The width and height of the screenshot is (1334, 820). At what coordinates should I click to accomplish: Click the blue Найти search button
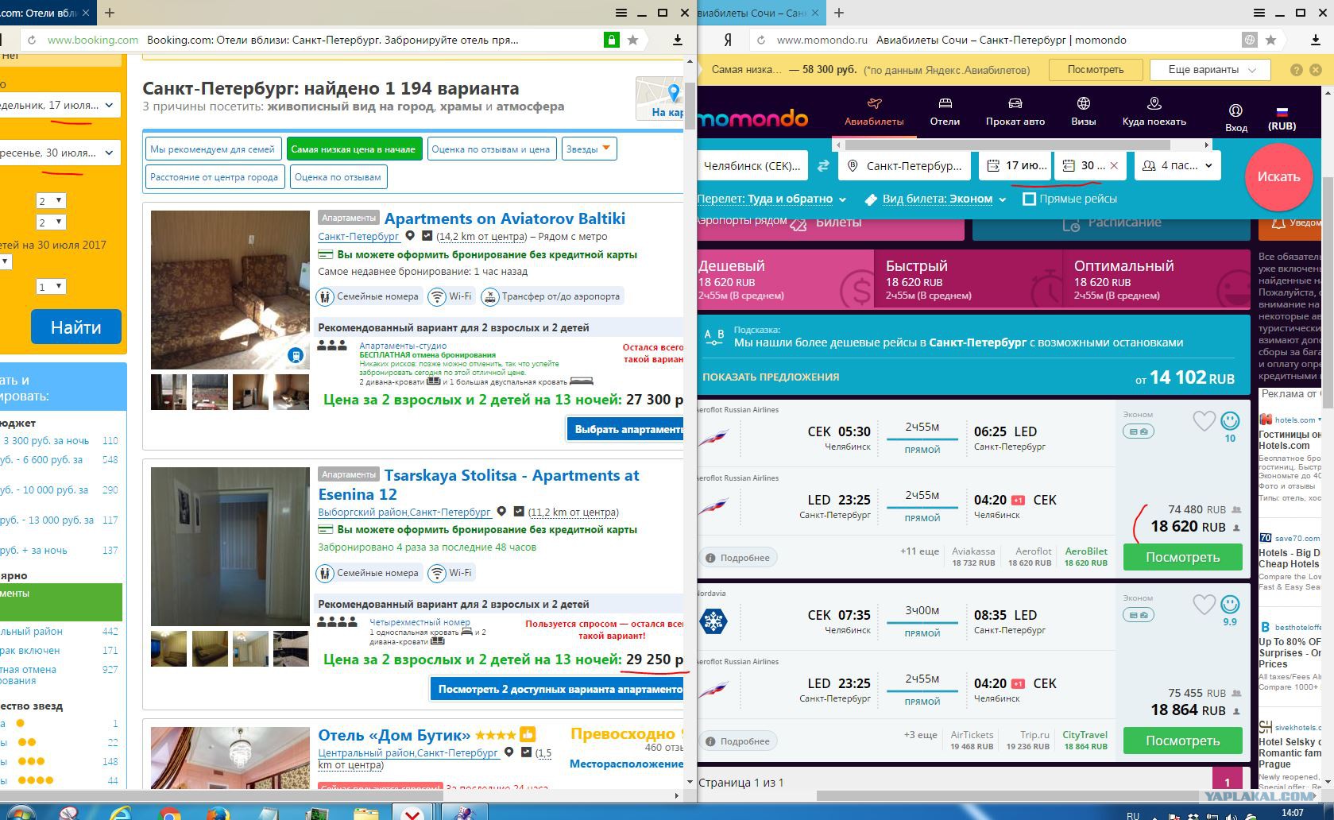click(76, 327)
